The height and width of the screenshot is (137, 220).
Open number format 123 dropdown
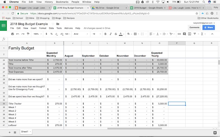(67, 34)
